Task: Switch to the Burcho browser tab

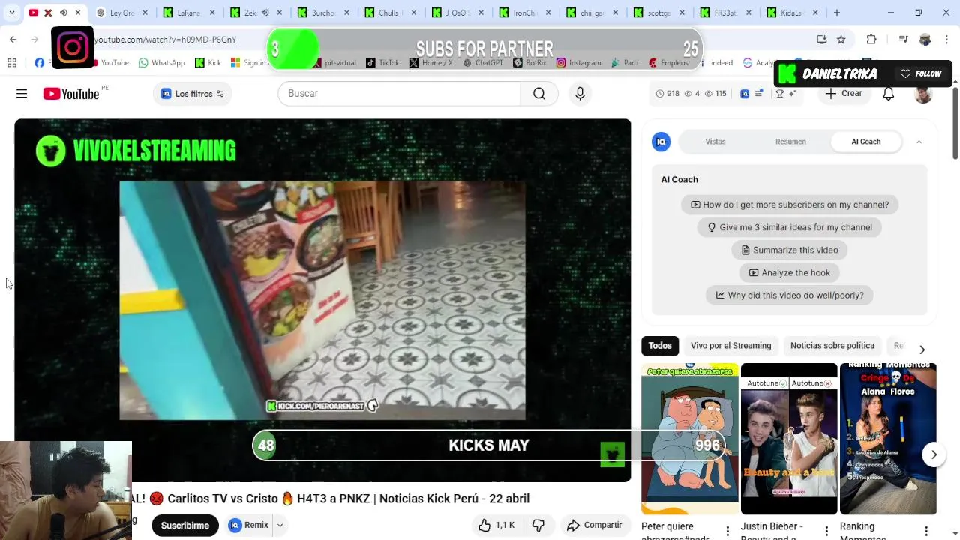Action: point(322,13)
